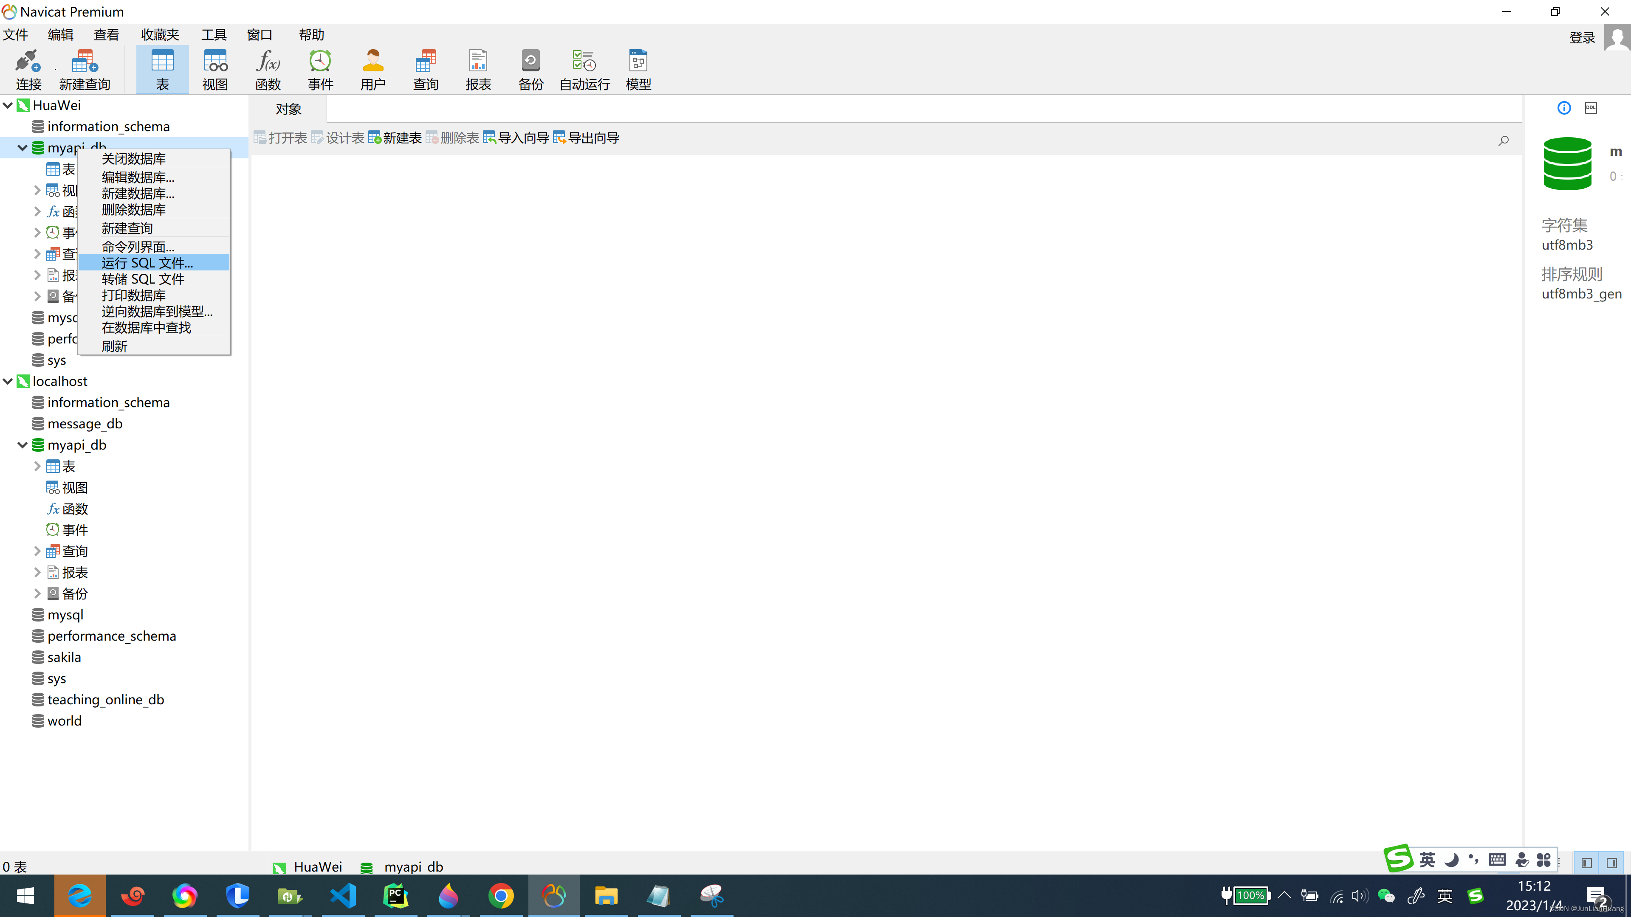
Task: Expand 备份 under localhost myapi_db
Action: 37,594
